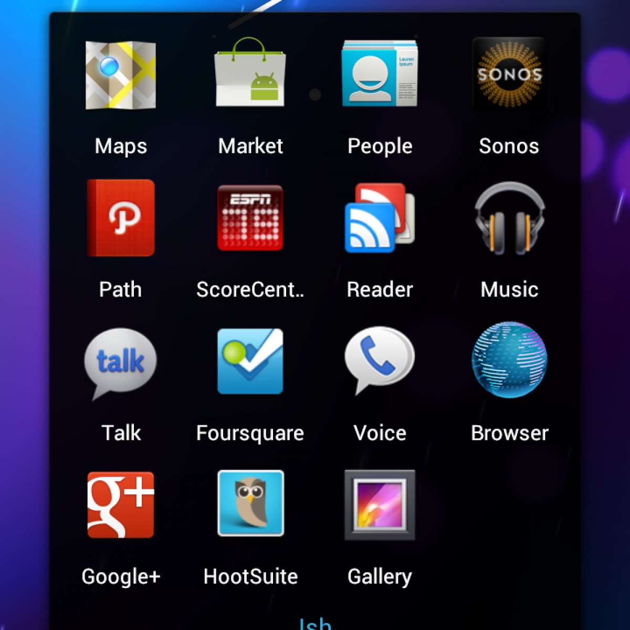Open the Talk chat bubble icon
The width and height of the screenshot is (630, 630).
coord(121,363)
